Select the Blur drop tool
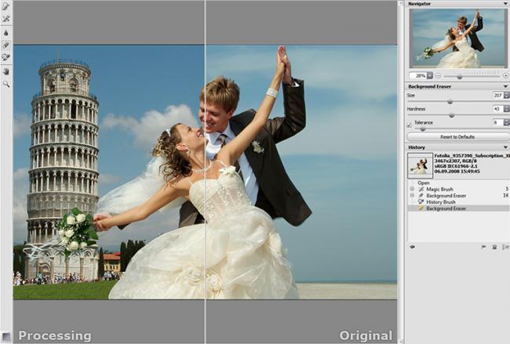 5,33
